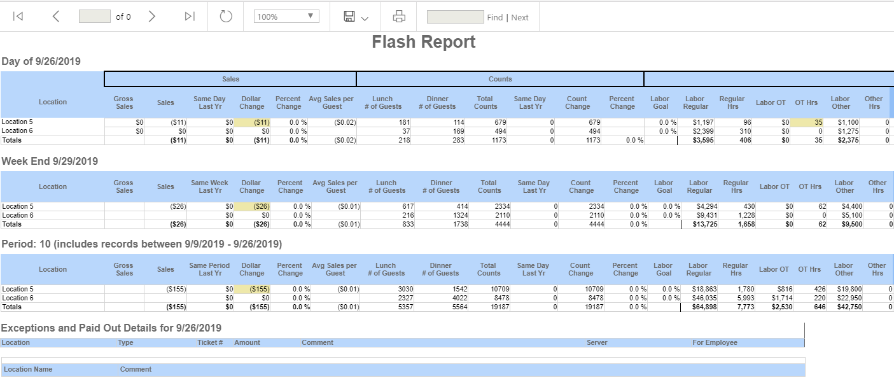Click the Find link
Screen dimensions: 894x385
coord(495,17)
